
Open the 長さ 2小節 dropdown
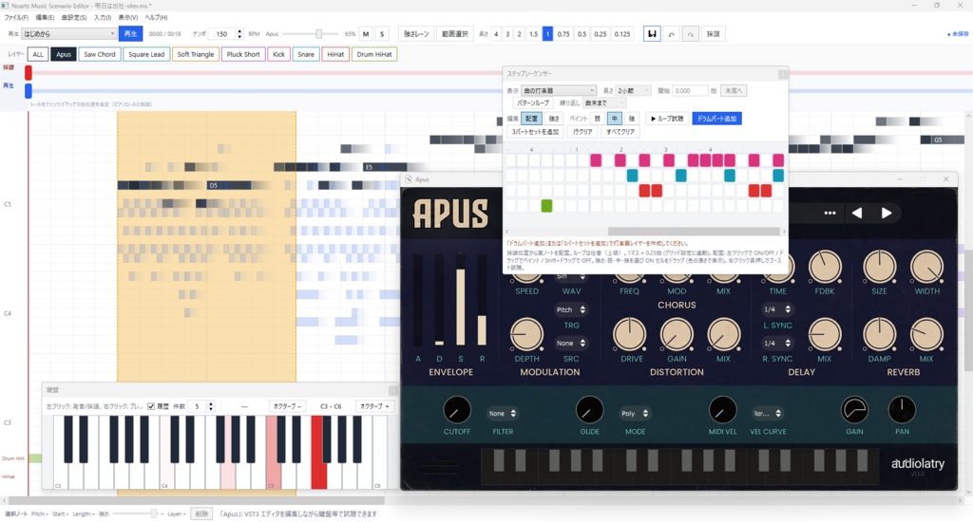tap(634, 90)
